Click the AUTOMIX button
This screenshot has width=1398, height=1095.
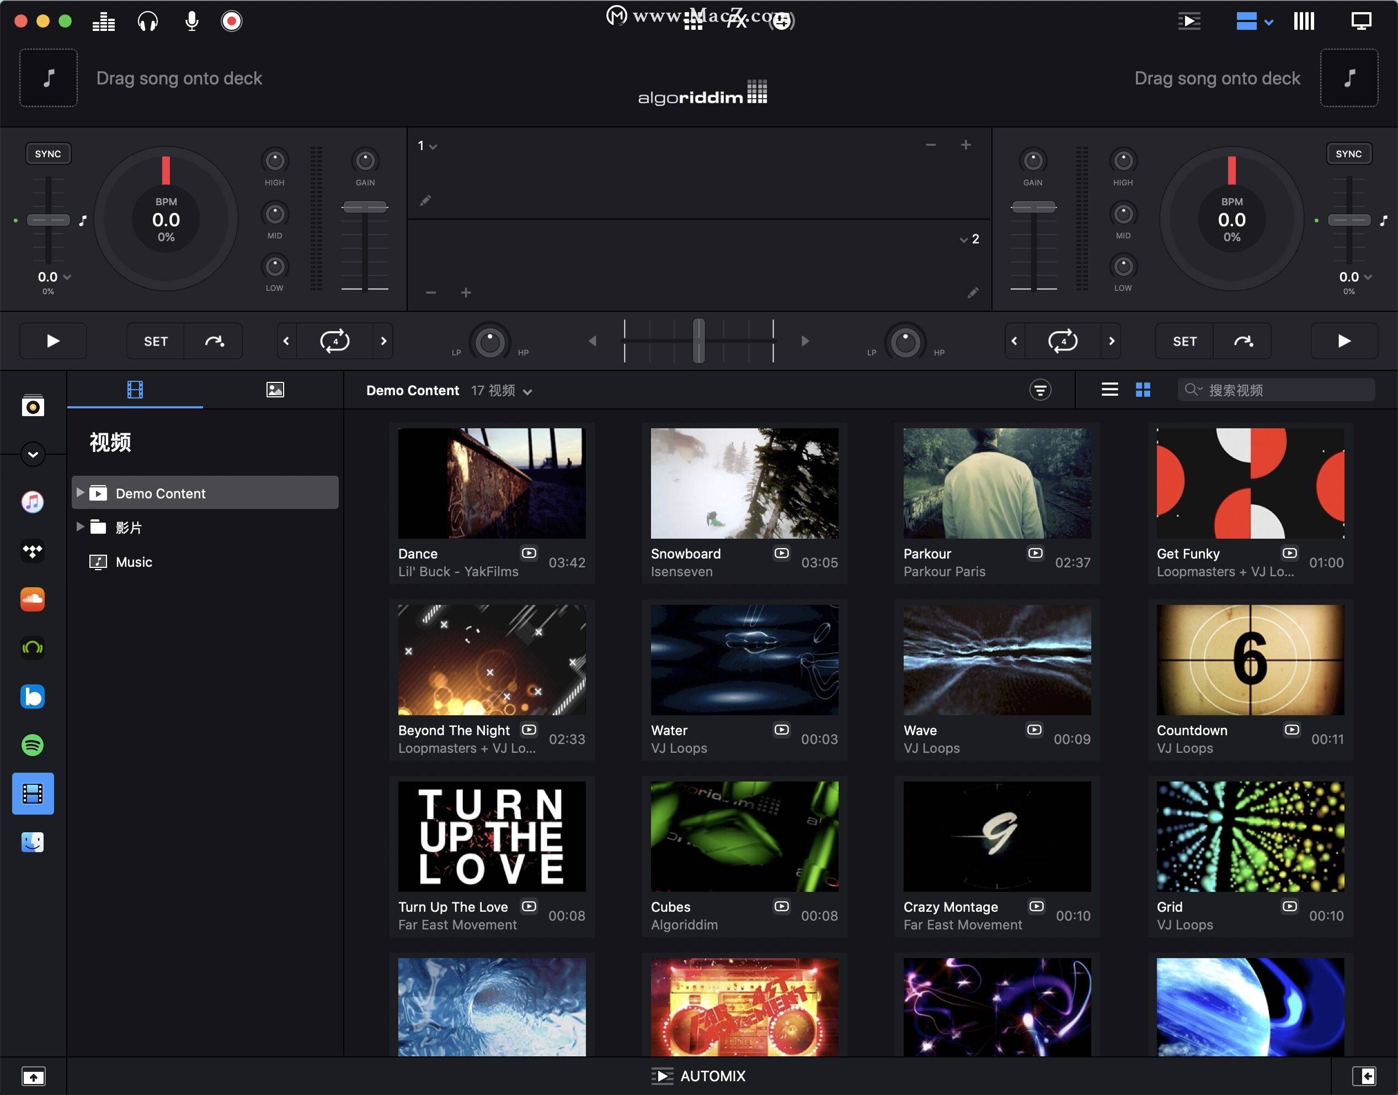click(698, 1076)
